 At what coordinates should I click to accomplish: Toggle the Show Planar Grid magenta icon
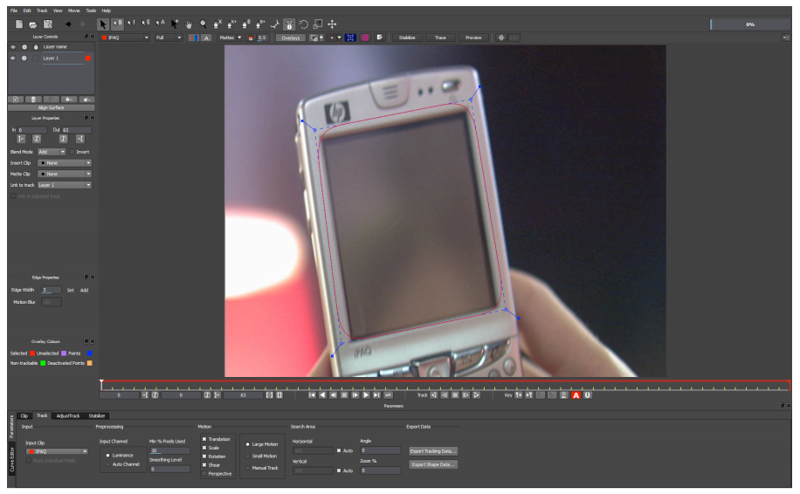[x=365, y=38]
